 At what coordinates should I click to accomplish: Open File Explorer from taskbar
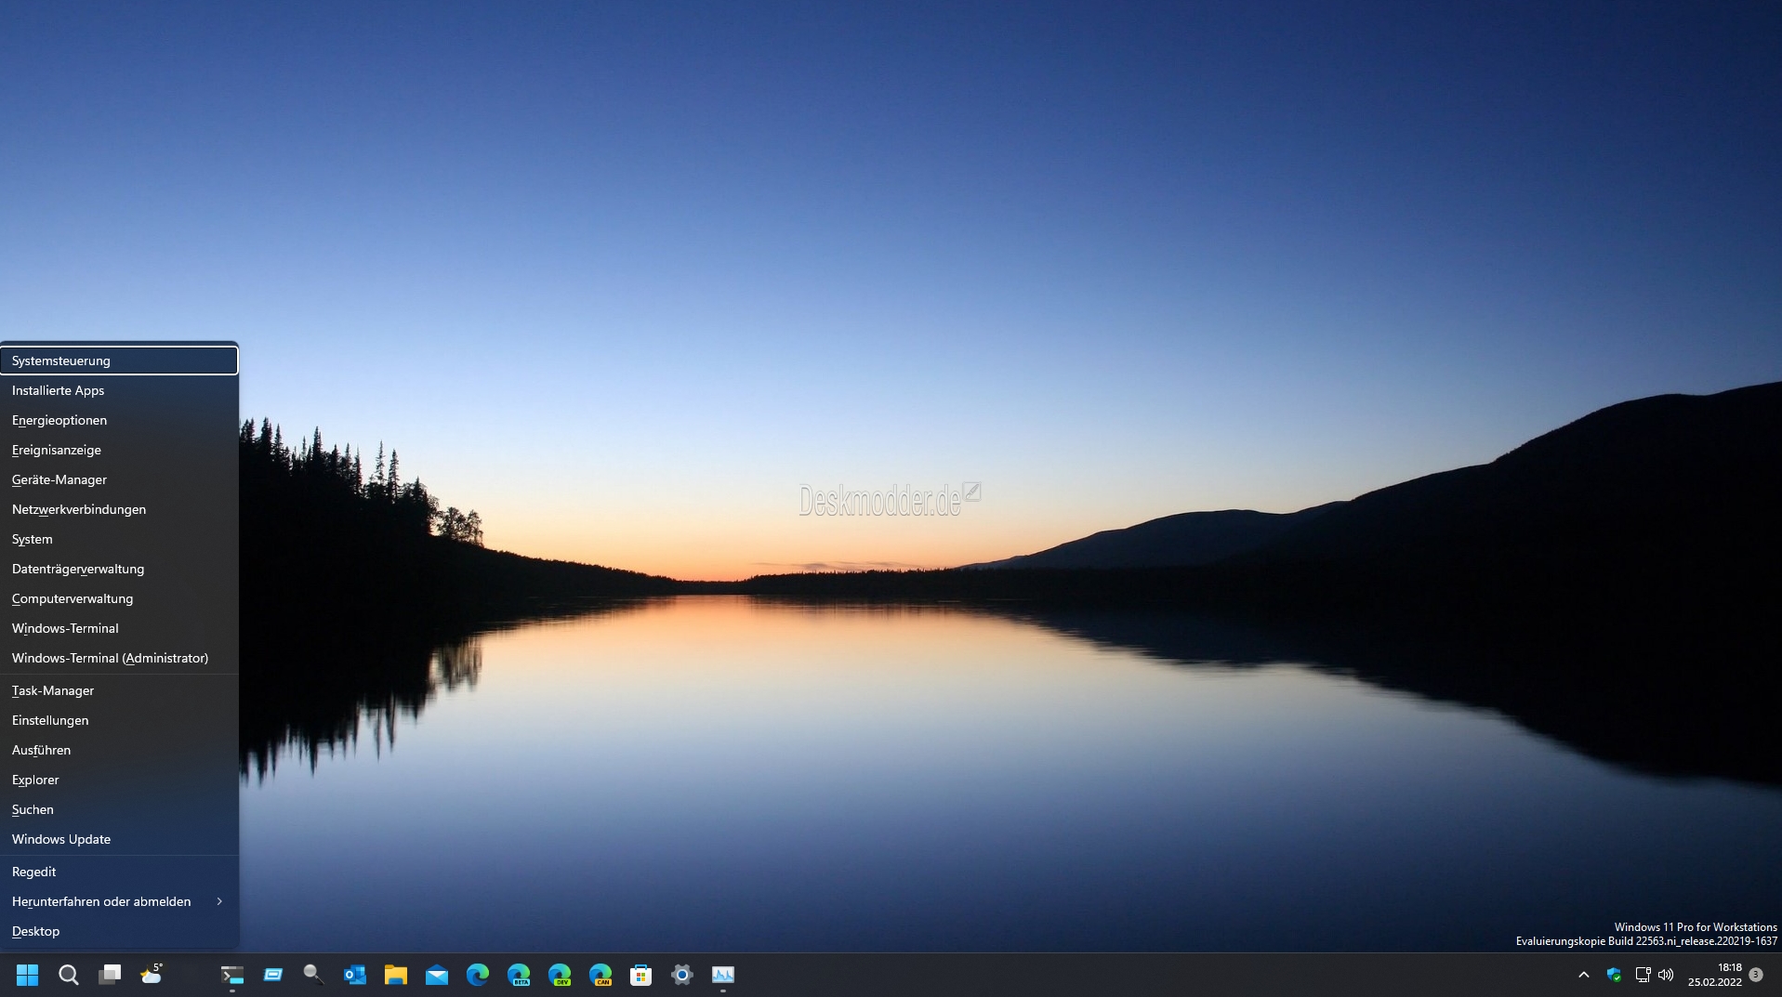pyautogui.click(x=396, y=975)
